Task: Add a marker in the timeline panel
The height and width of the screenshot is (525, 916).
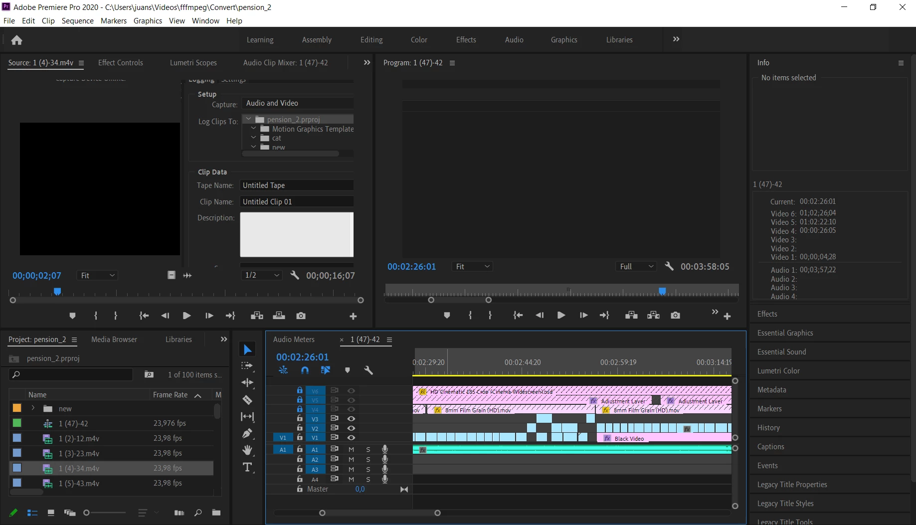Action: (348, 370)
